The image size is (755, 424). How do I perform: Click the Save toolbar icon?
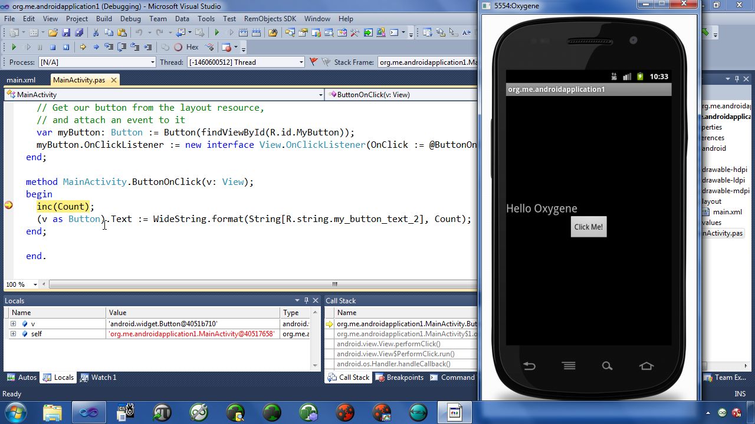click(x=66, y=32)
